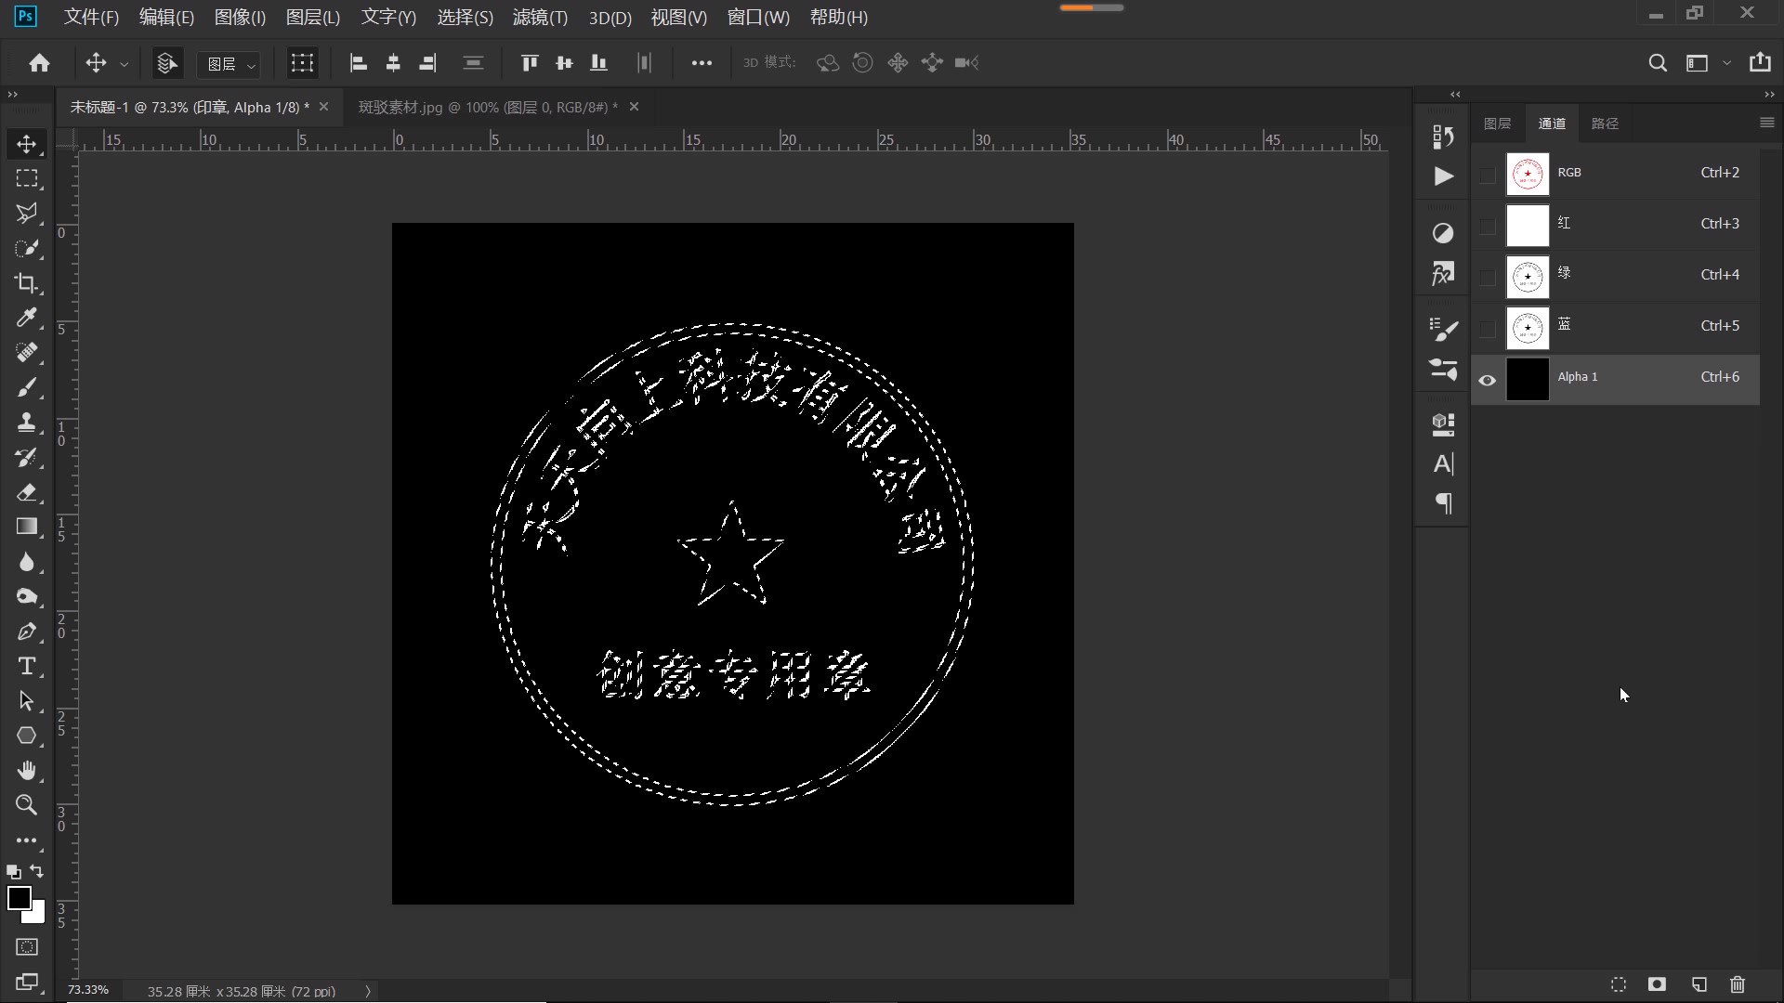This screenshot has height=1003, width=1784.
Task: Select the Move tool
Action: click(27, 144)
